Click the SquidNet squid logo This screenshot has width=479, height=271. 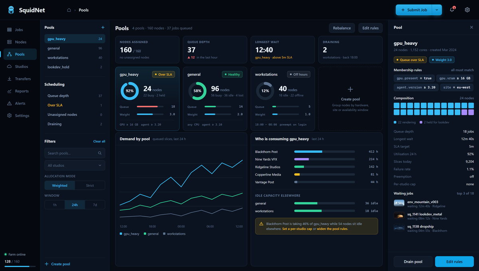click(x=11, y=10)
